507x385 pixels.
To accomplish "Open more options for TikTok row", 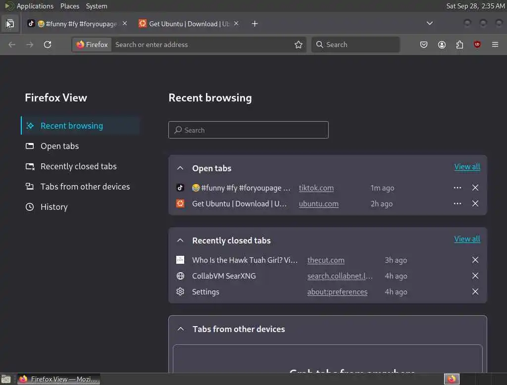I will (457, 188).
